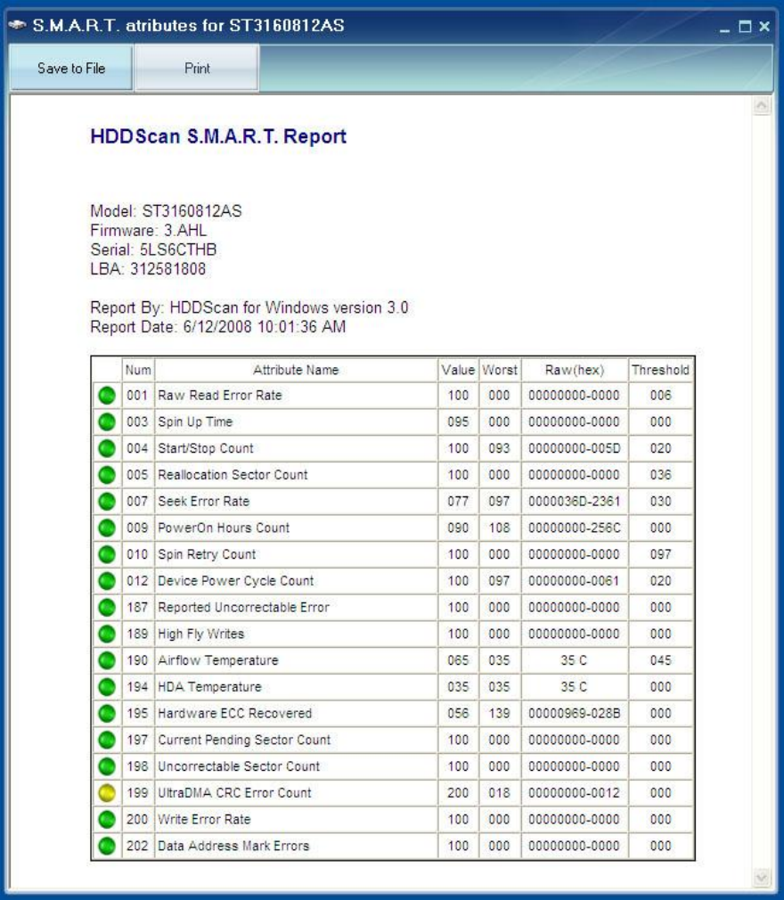Maximize the S.M.A.R.T. attributes window
Screen dimensions: 784x900
745,27
